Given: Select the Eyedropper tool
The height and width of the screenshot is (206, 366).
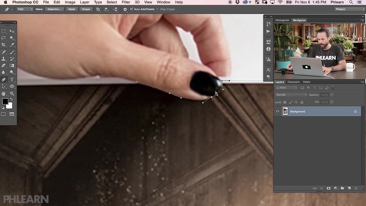Looking at the screenshot, I should pyautogui.click(x=12, y=45).
